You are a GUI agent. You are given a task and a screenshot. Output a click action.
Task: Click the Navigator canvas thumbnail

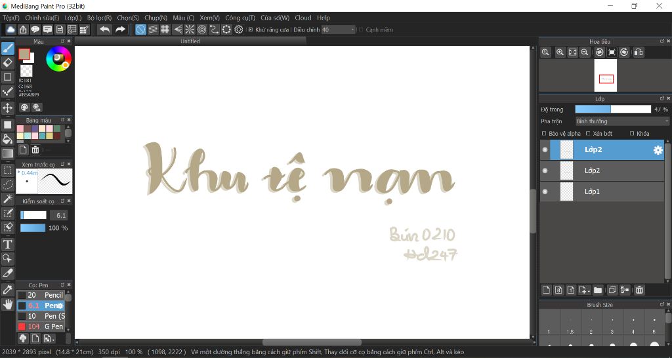coord(606,75)
